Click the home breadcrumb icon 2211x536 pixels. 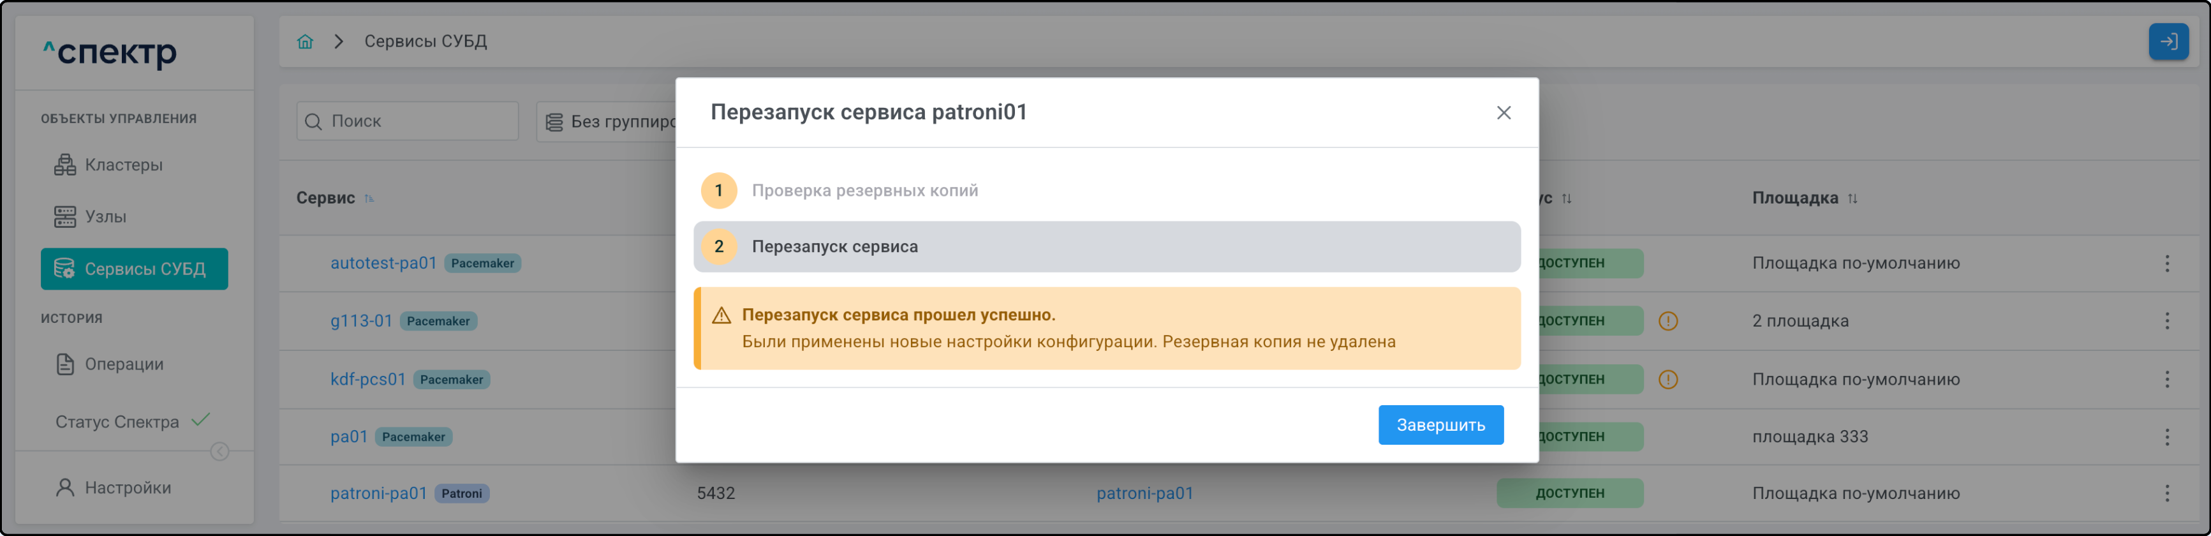coord(305,41)
